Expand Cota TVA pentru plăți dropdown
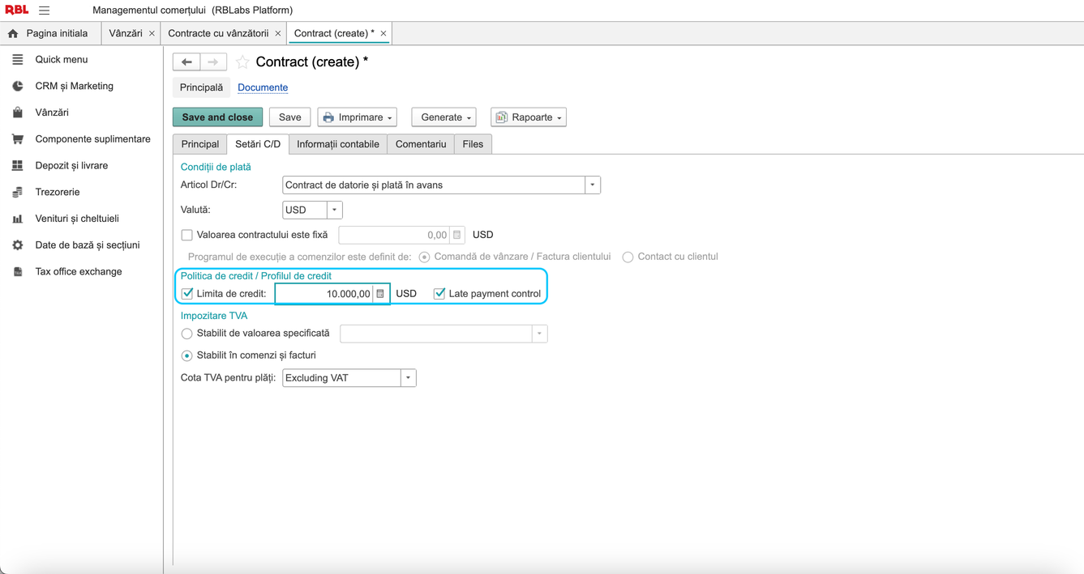This screenshot has height=574, width=1084. [x=409, y=378]
